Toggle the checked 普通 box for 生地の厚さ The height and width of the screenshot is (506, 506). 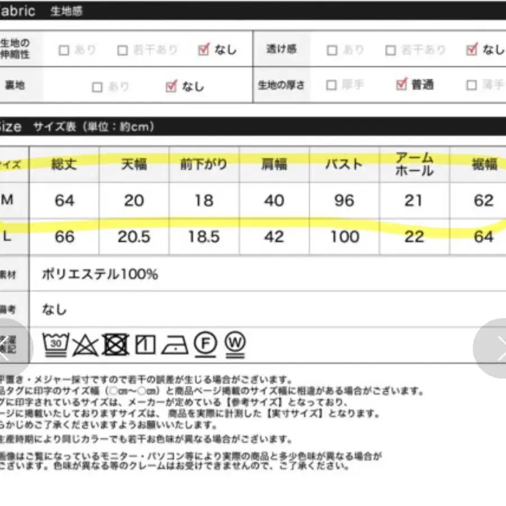pyautogui.click(x=401, y=85)
